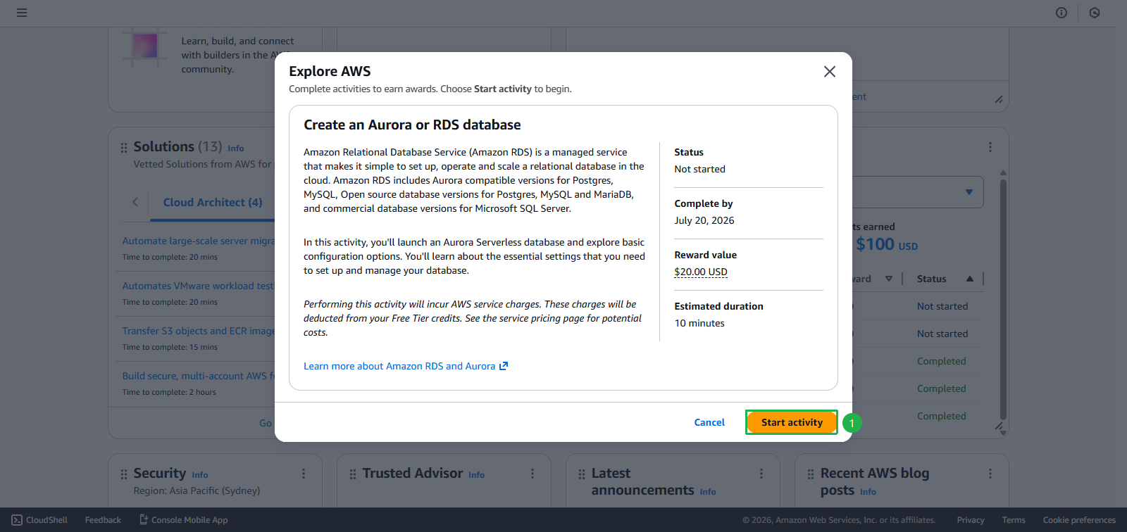Open Latest announcements widget options menu

click(761, 474)
